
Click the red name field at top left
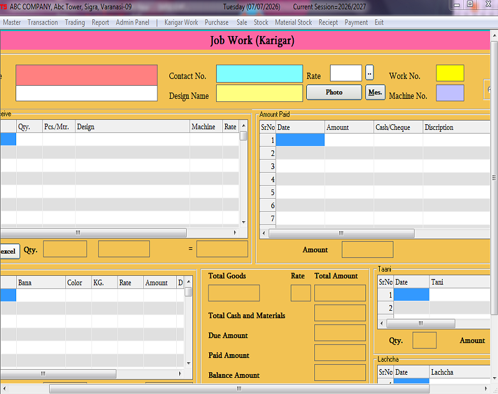tap(87, 75)
